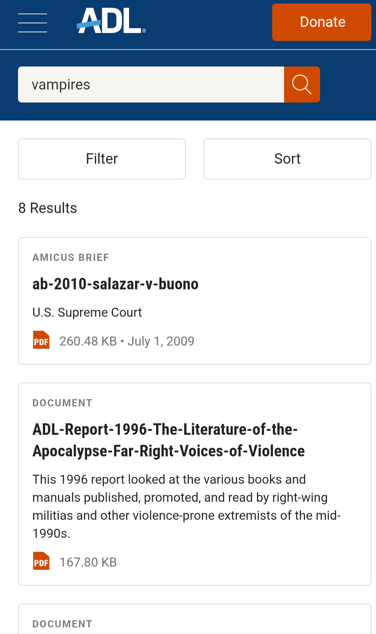
Task: Open the Filter options
Action: pyautogui.click(x=102, y=159)
